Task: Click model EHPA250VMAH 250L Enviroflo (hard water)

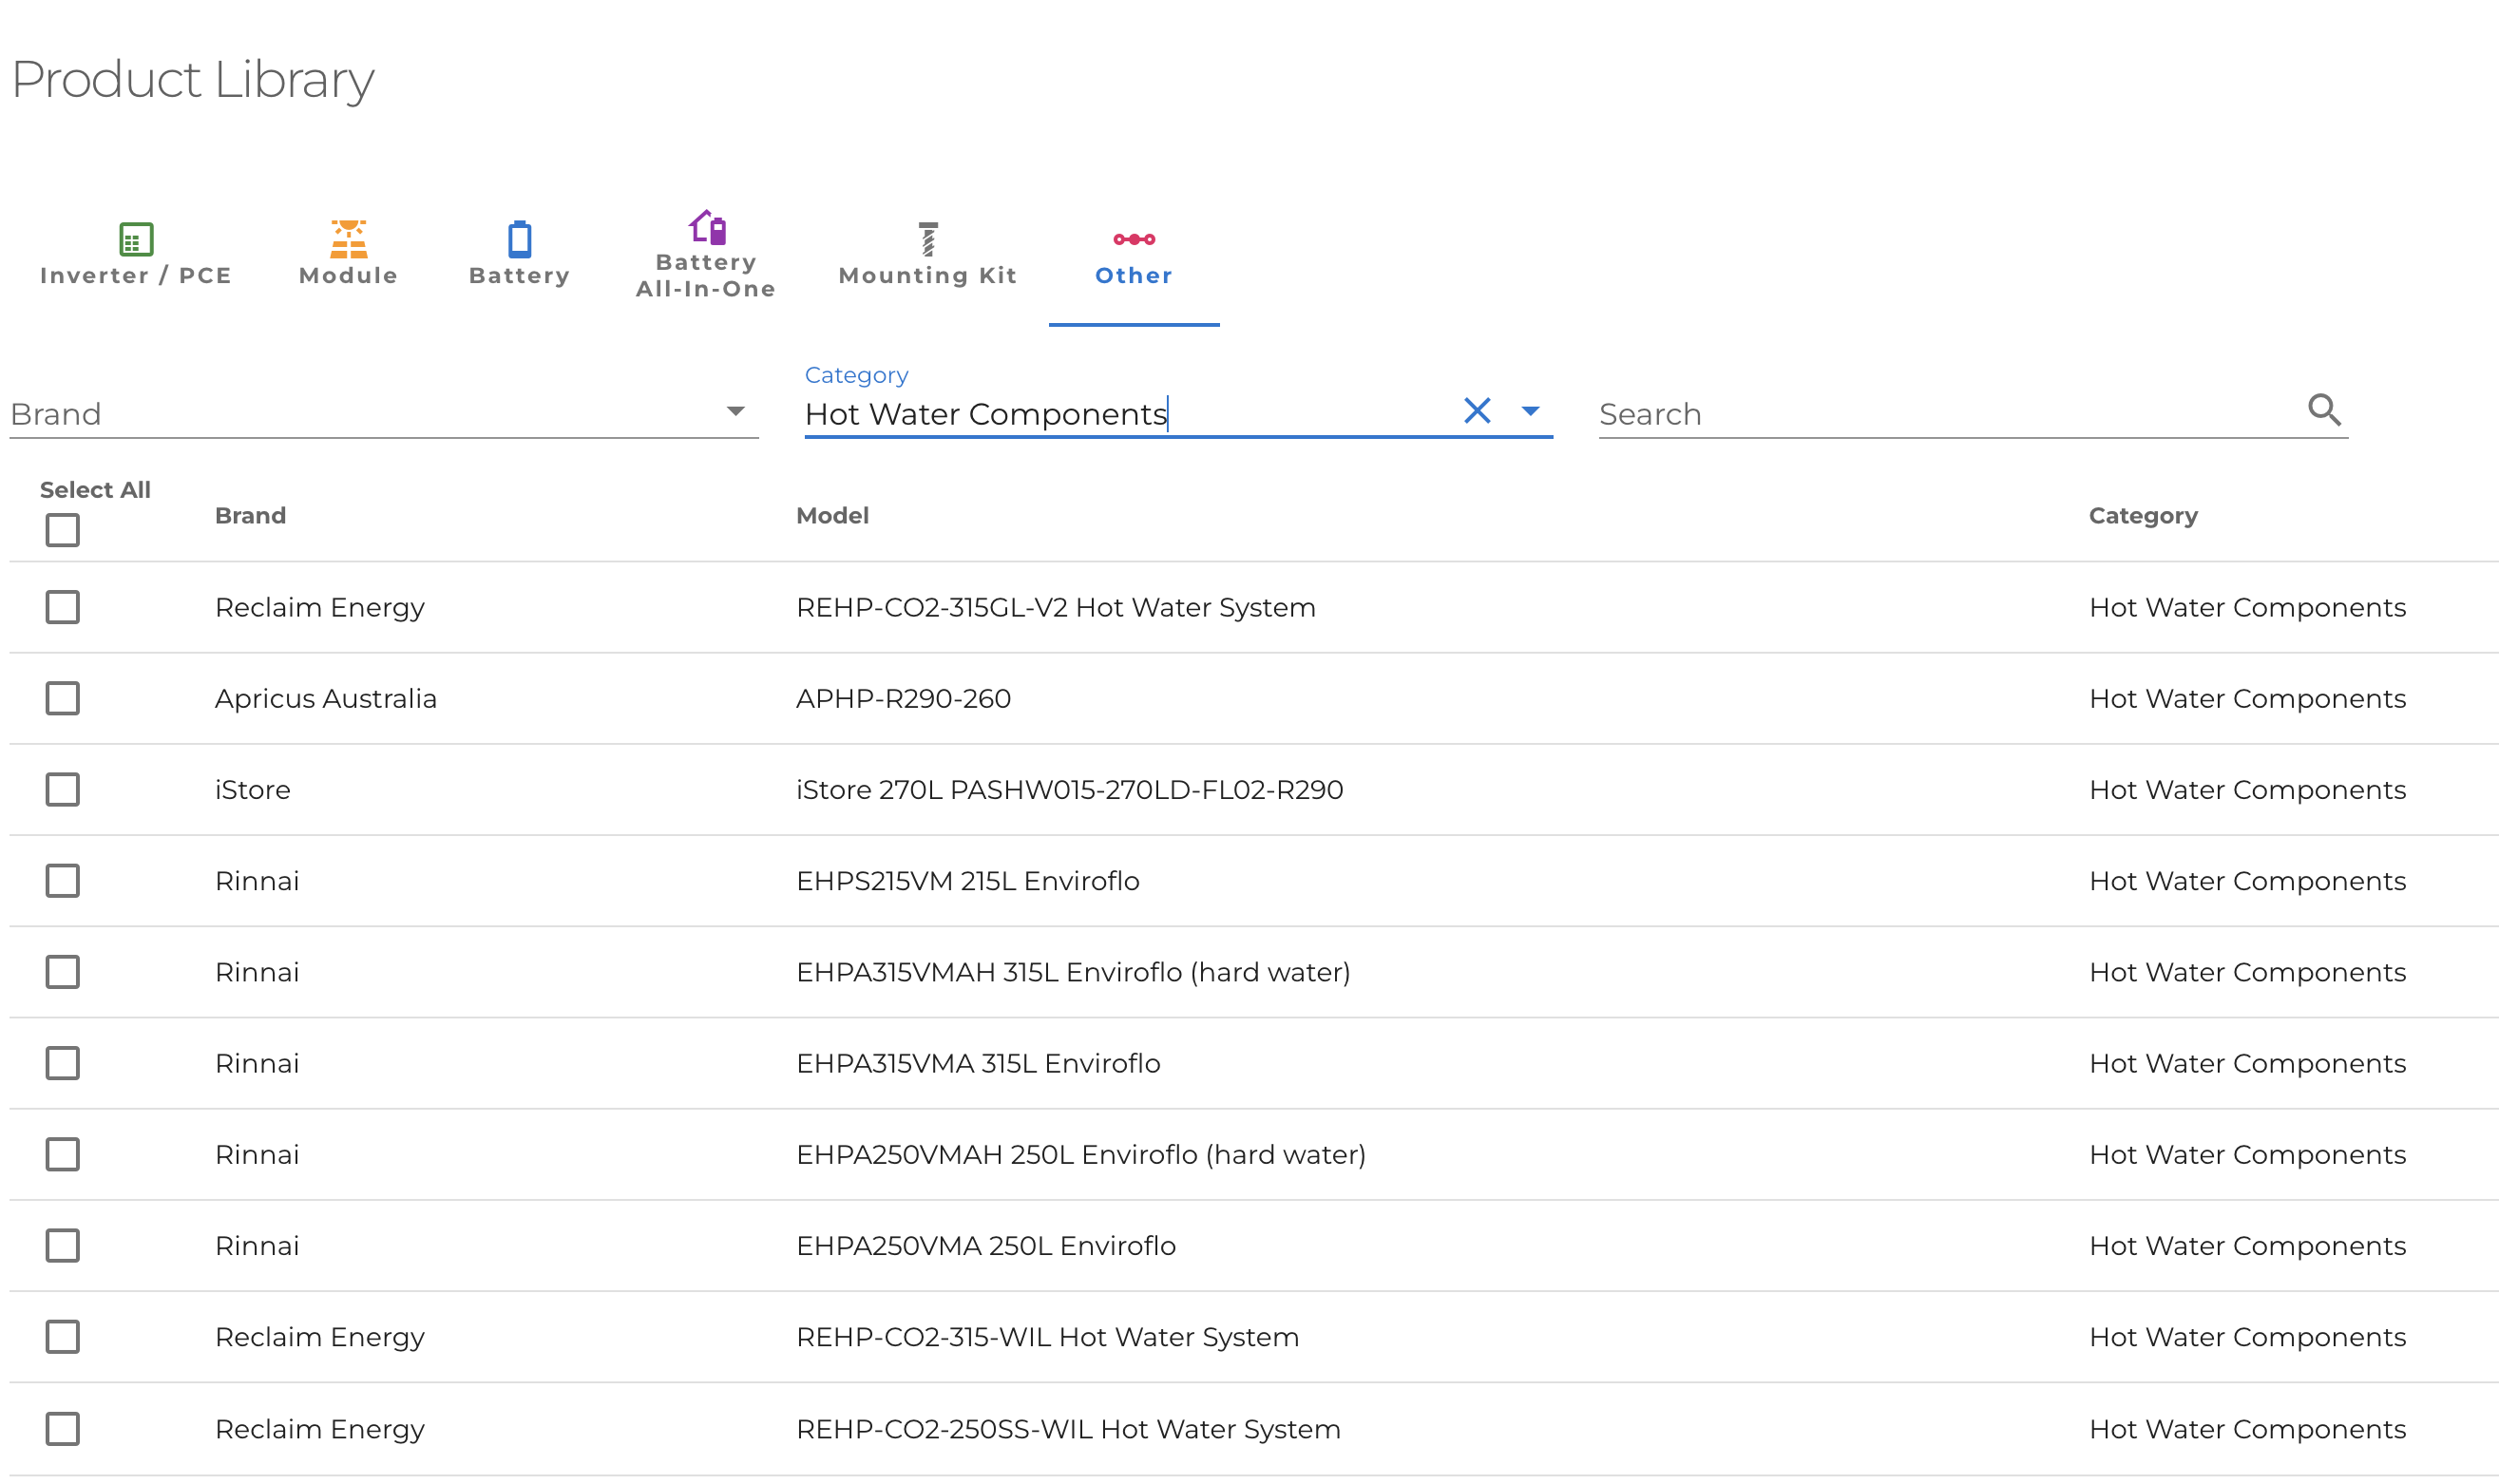Action: coord(1080,1155)
